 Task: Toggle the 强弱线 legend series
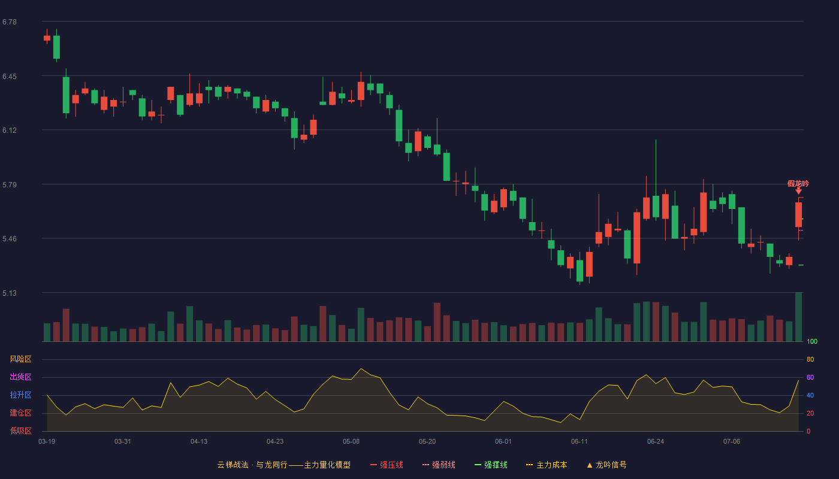(439, 465)
